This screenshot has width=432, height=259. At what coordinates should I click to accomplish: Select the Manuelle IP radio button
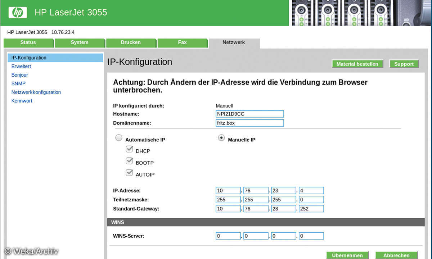[x=222, y=138]
